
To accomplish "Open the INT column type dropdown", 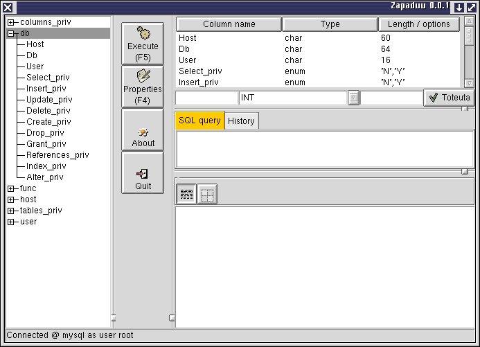I will [x=353, y=98].
